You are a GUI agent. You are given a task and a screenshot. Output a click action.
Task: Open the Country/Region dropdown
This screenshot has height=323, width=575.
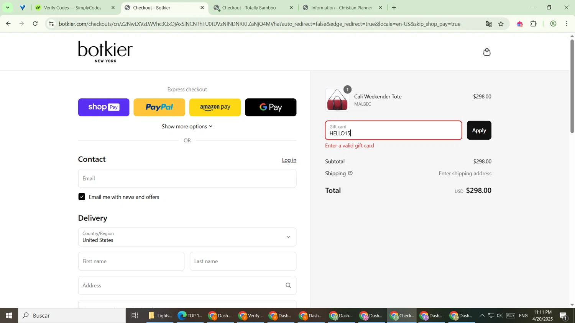coord(187,237)
